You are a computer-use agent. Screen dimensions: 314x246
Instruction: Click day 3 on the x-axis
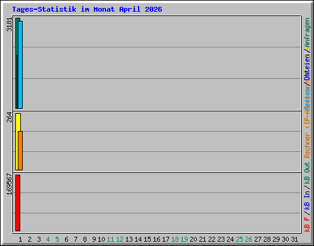pyautogui.click(x=39, y=239)
